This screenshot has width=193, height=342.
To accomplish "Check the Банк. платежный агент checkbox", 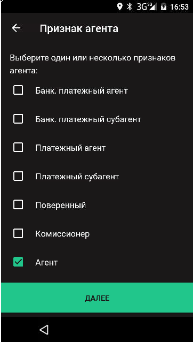I will (x=18, y=90).
